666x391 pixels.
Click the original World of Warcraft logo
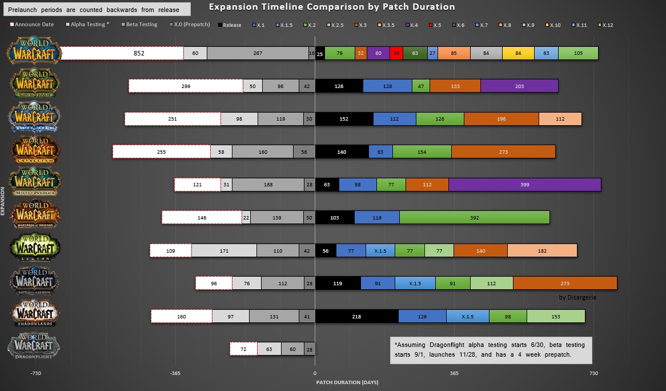(34, 51)
